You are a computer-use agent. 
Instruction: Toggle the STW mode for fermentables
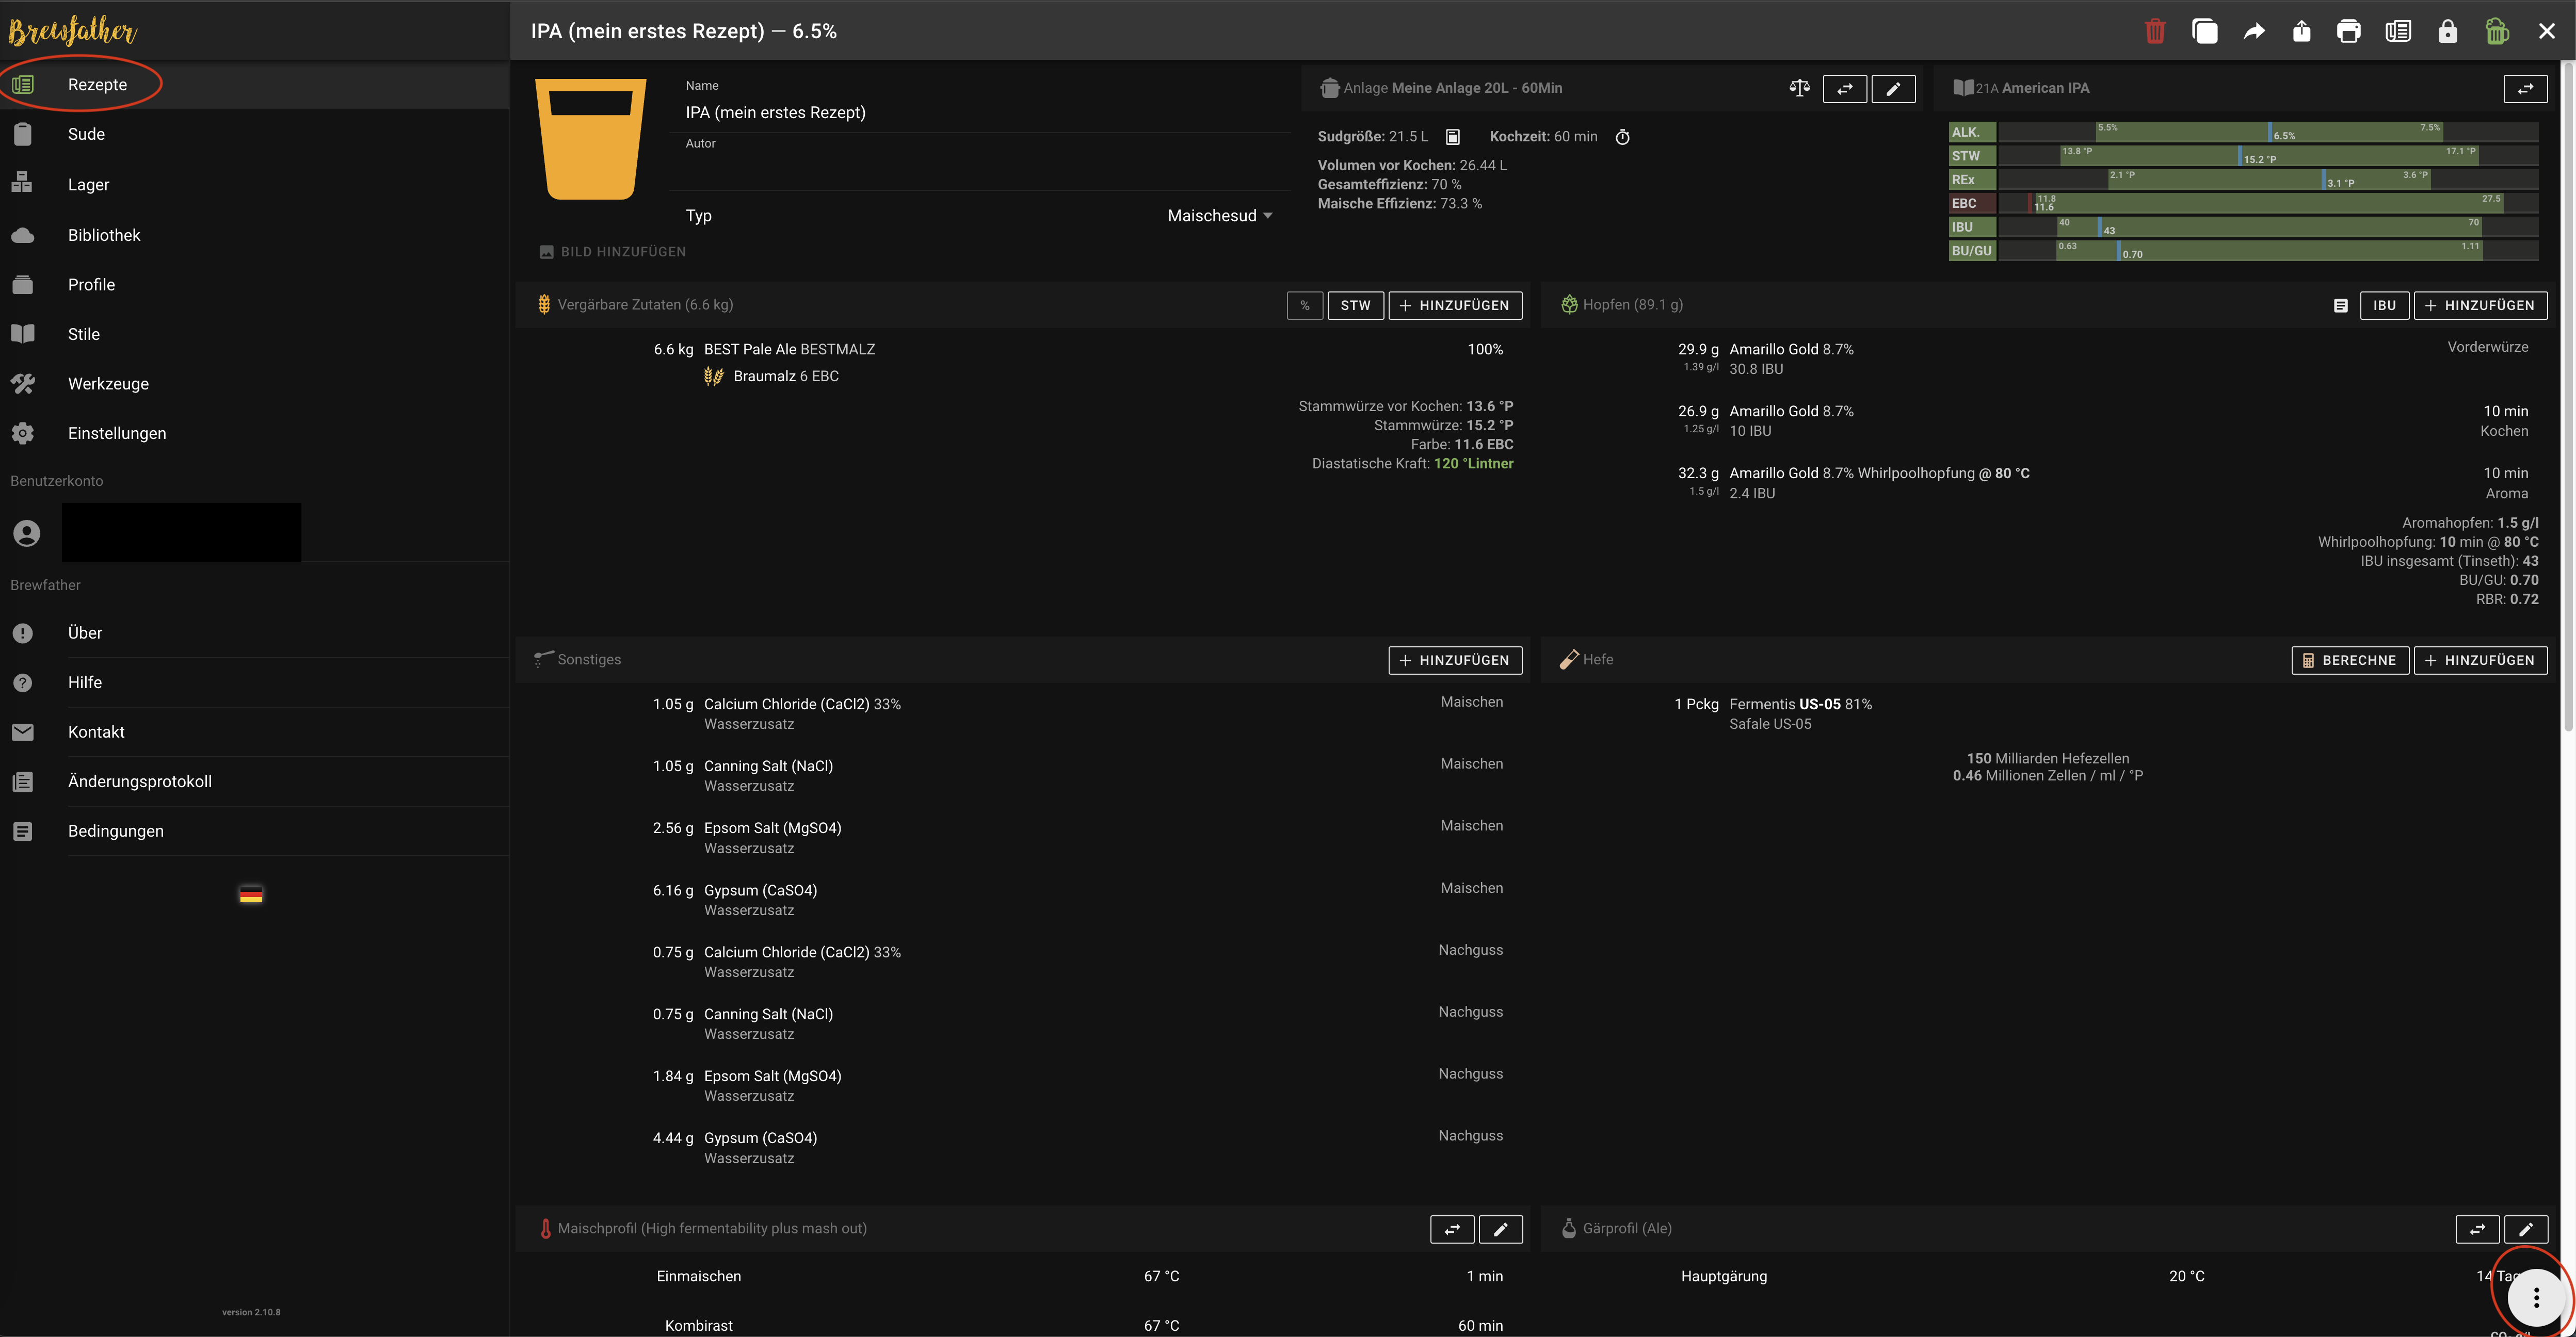[x=1355, y=306]
